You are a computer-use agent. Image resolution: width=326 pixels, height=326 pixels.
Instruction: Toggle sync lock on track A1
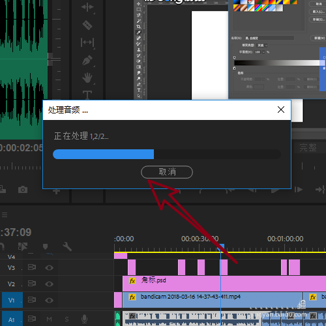32,319
